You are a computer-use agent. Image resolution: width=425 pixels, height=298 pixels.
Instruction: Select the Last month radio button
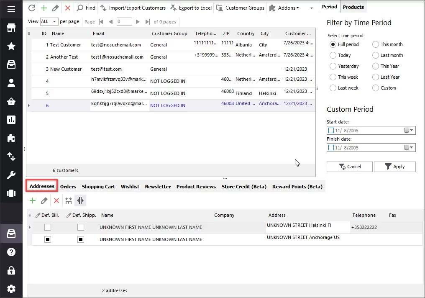coord(375,55)
